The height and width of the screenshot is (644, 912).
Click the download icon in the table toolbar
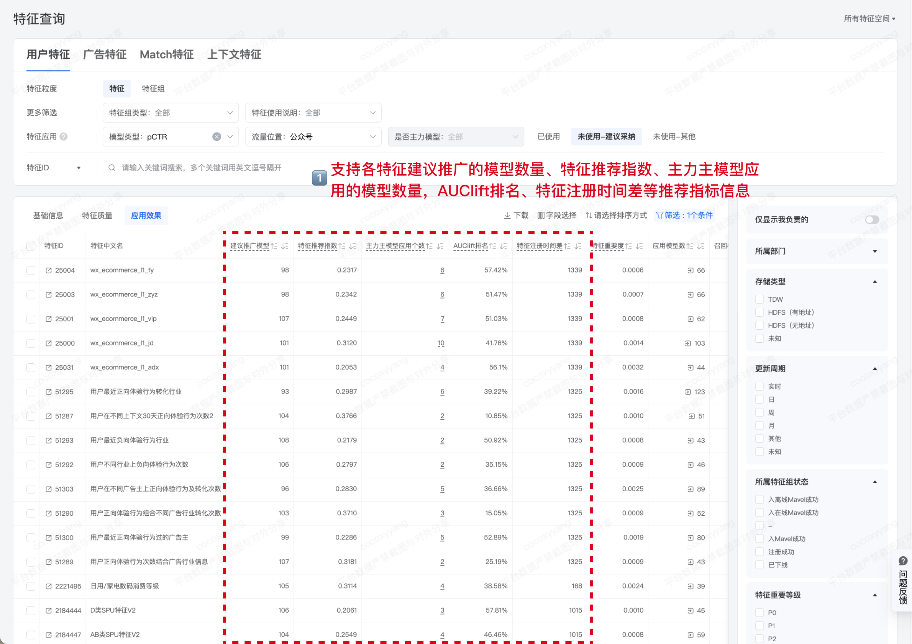[507, 216]
